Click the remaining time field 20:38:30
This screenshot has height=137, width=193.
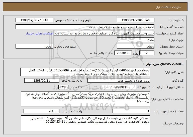pos(123,53)
